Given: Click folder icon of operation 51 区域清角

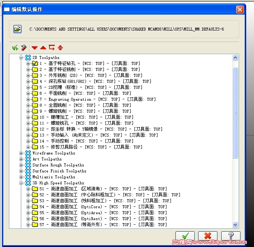Looking at the screenshot, I should click(35, 189).
